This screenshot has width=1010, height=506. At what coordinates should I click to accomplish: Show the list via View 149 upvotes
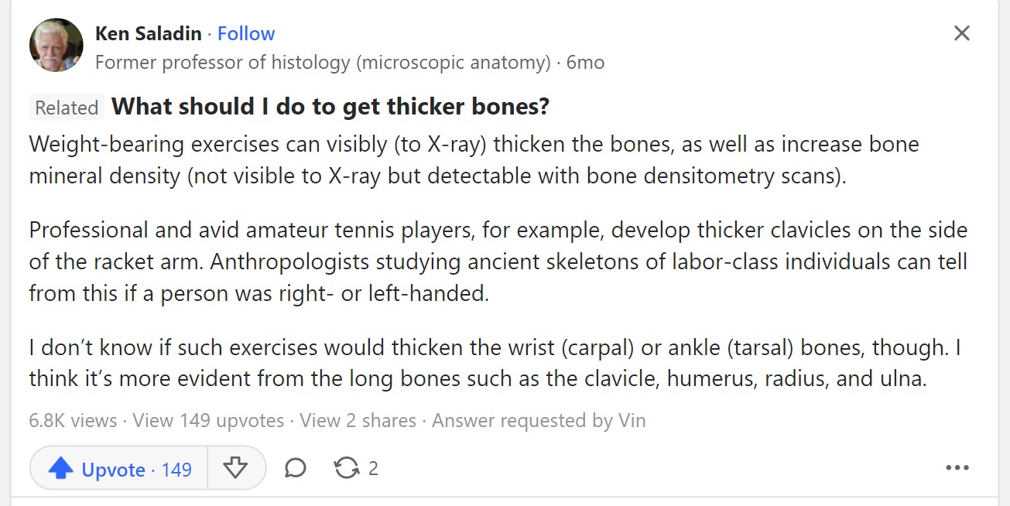pyautogui.click(x=208, y=421)
